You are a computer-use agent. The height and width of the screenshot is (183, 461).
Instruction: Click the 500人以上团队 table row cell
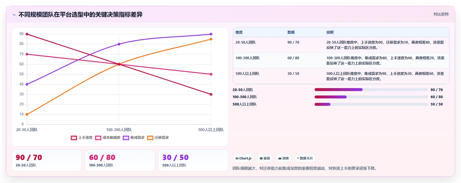pos(247,74)
